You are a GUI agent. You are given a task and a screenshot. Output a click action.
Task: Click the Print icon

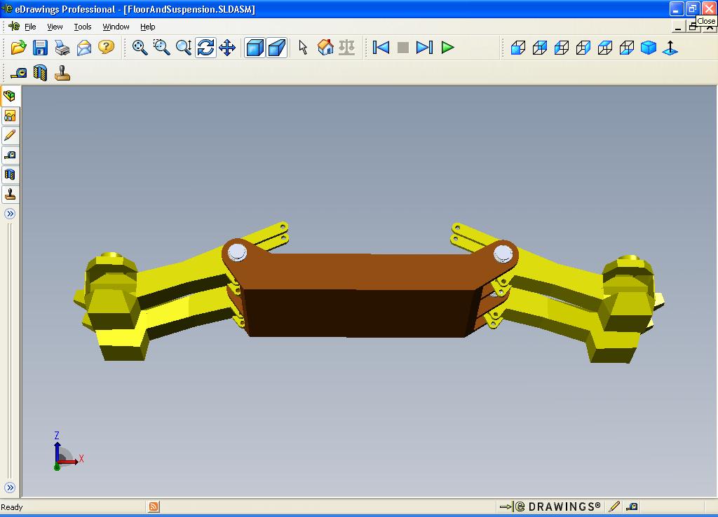[x=62, y=48]
